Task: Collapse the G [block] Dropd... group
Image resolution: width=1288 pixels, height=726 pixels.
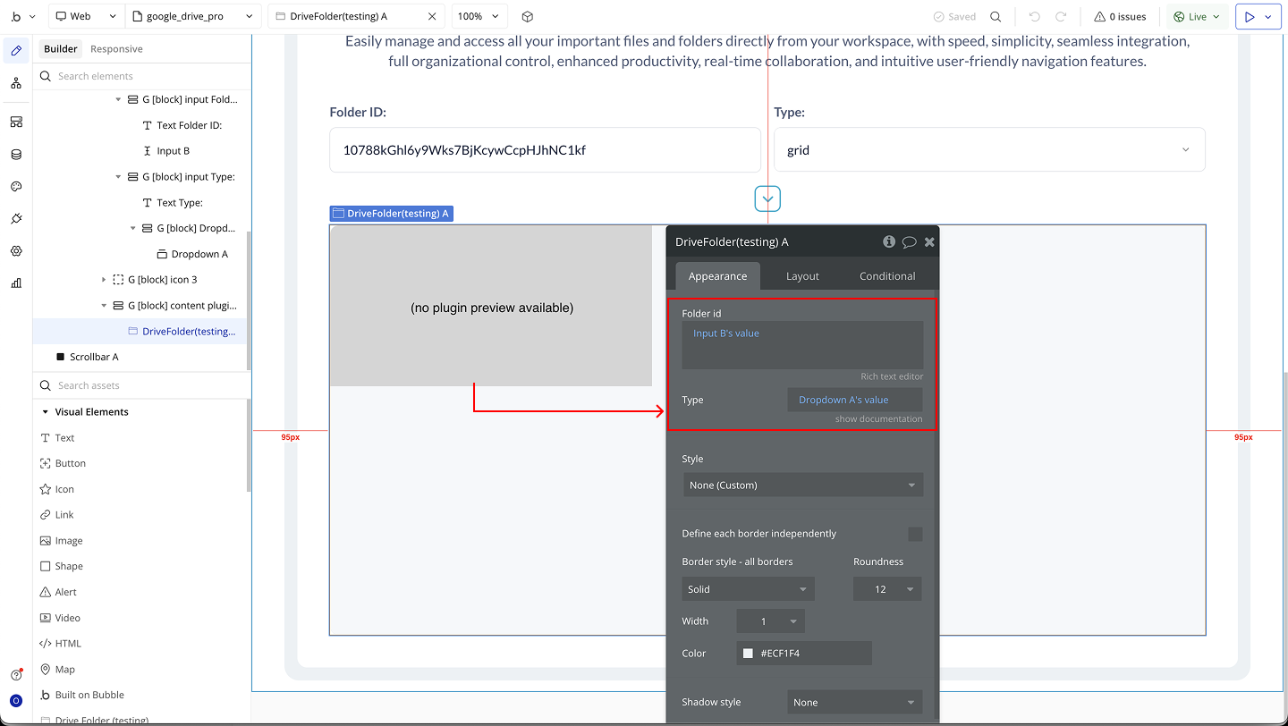Action: click(x=133, y=228)
